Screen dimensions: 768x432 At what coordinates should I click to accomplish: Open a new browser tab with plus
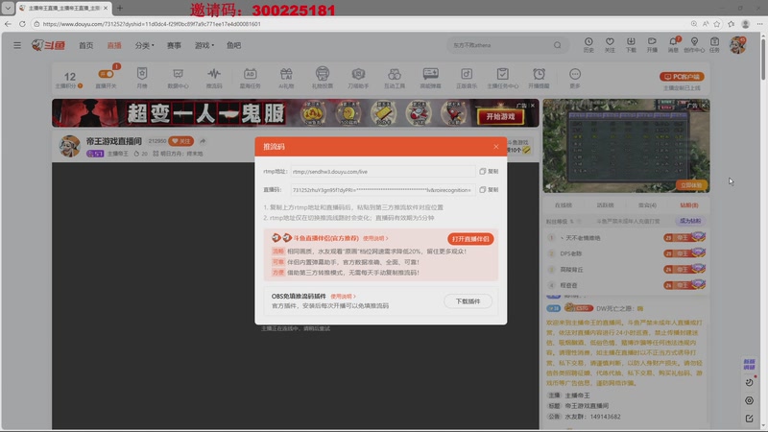[x=120, y=8]
